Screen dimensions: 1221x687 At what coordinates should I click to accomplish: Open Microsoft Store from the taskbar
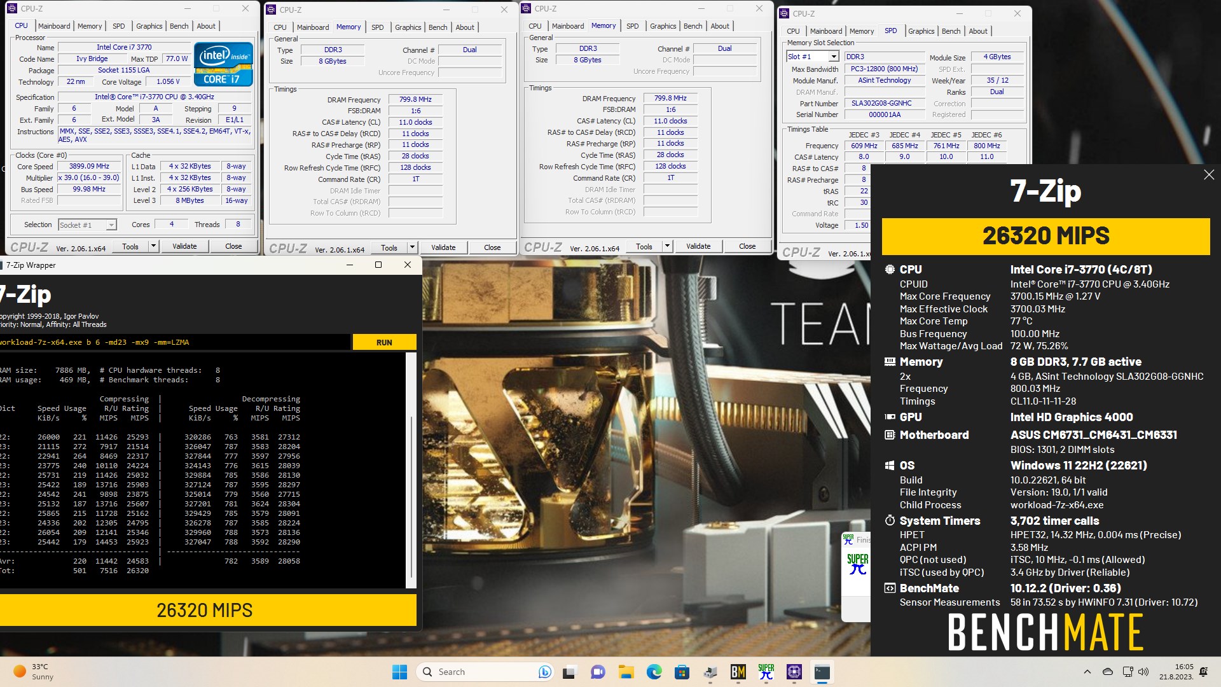(x=682, y=672)
